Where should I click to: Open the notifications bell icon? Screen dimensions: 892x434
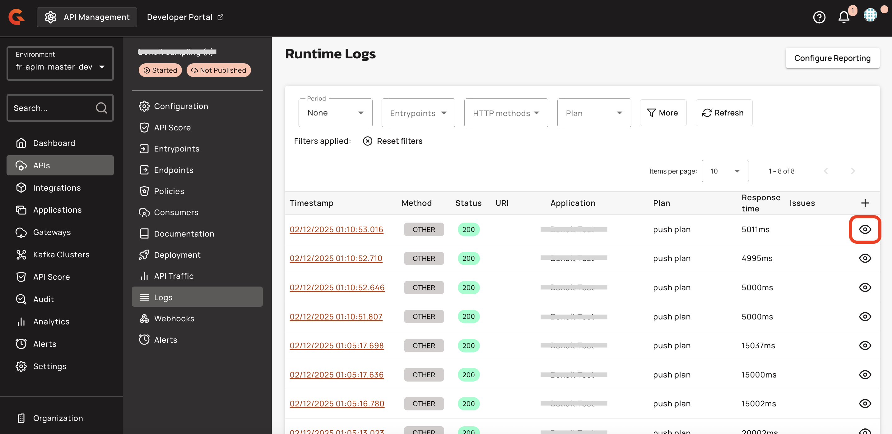point(843,17)
